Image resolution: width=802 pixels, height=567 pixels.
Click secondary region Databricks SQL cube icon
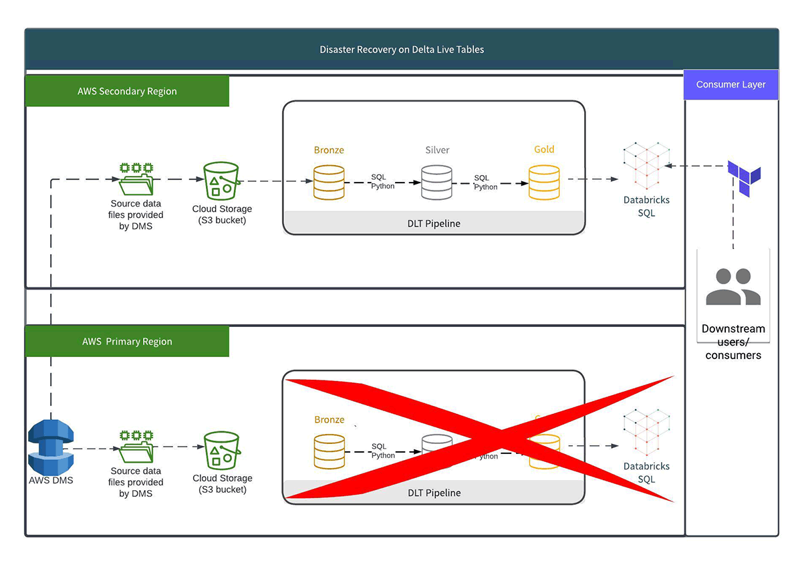(x=646, y=165)
